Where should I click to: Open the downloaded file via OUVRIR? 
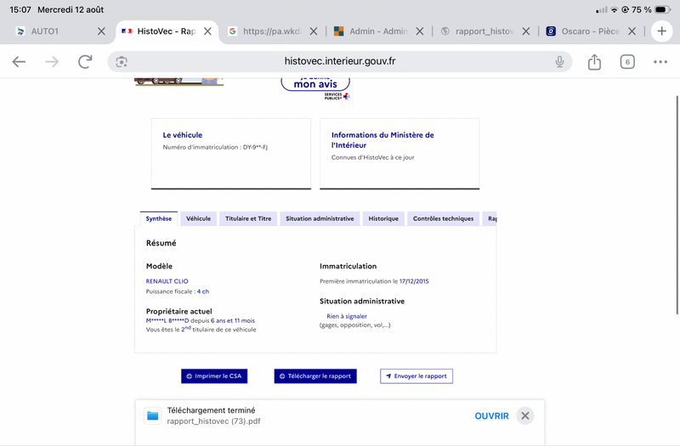click(491, 416)
